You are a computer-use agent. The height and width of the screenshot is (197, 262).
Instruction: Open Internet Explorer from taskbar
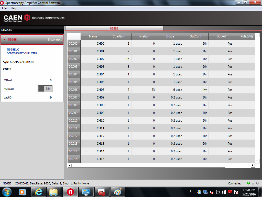[39, 192]
